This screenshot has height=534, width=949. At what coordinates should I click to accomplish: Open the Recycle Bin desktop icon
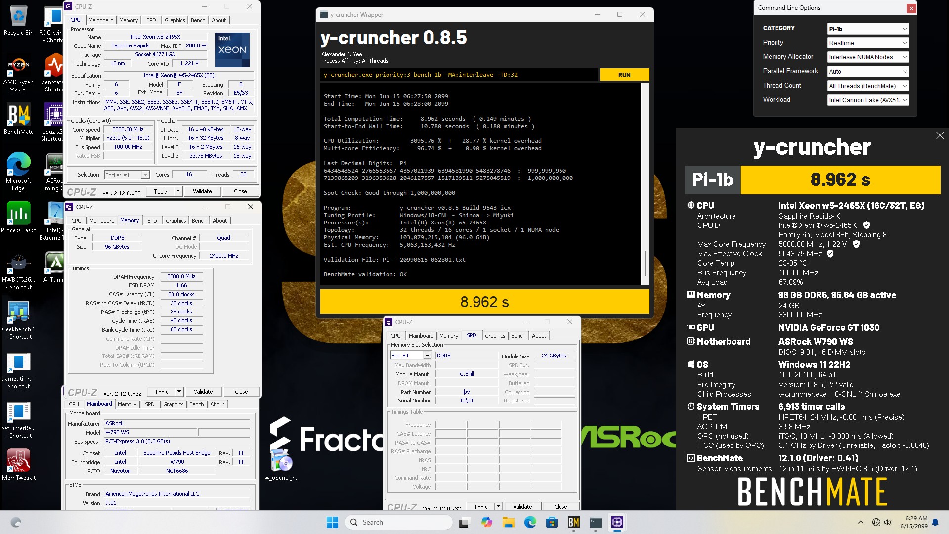coord(18,21)
